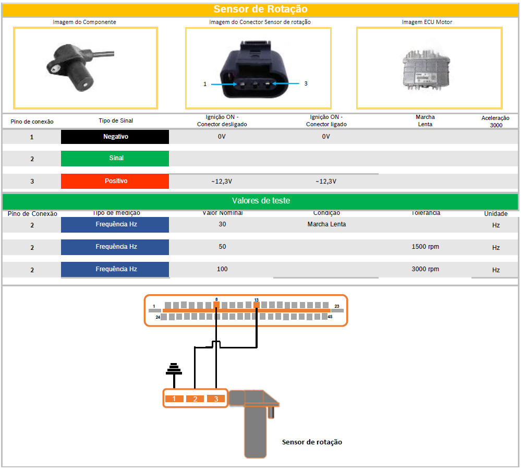Select the Sensor de Rotação title bar

coord(260,9)
